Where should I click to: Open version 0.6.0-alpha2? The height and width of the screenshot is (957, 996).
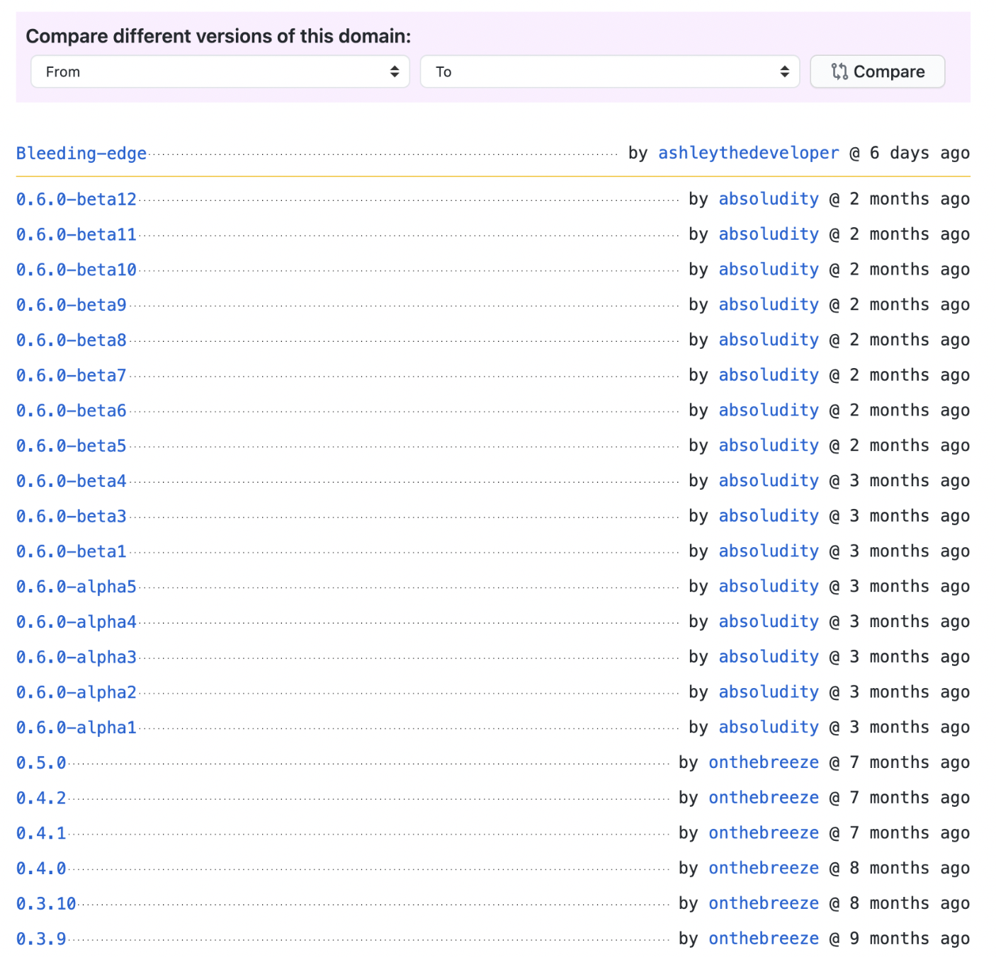pyautogui.click(x=77, y=692)
